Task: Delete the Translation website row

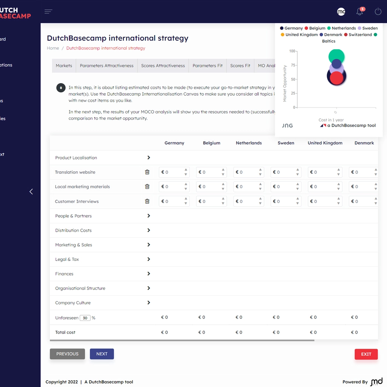Action: (147, 172)
